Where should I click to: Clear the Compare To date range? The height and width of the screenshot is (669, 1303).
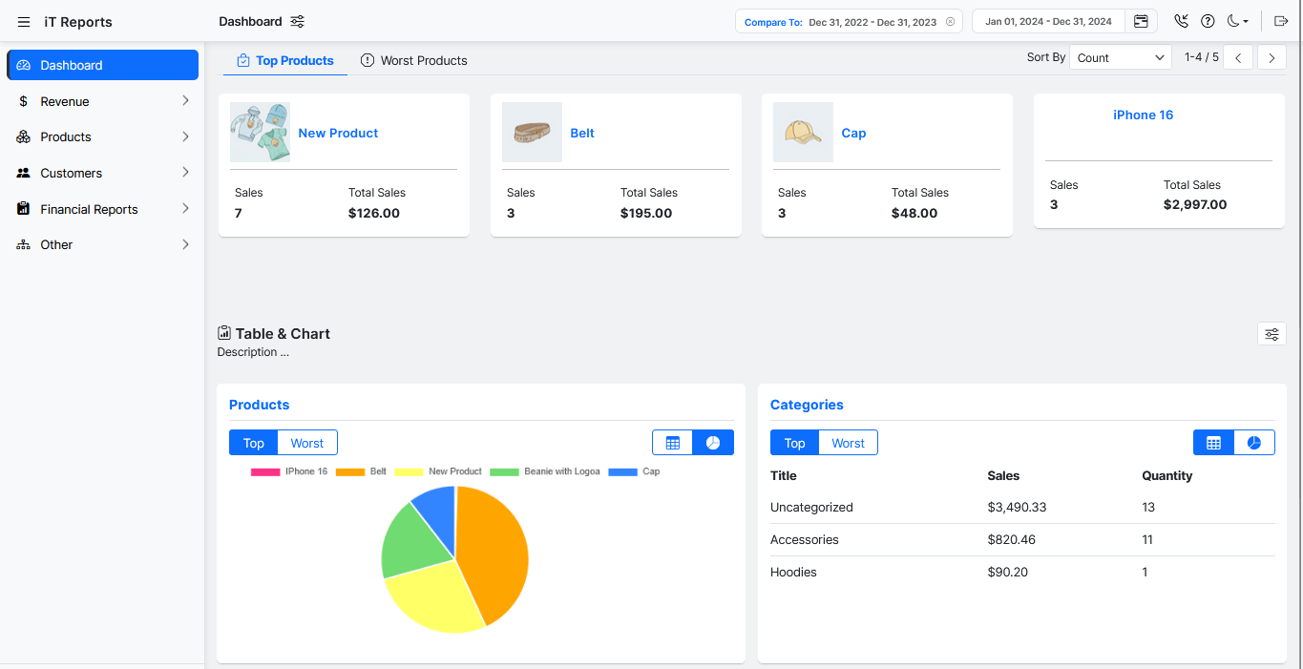[950, 22]
